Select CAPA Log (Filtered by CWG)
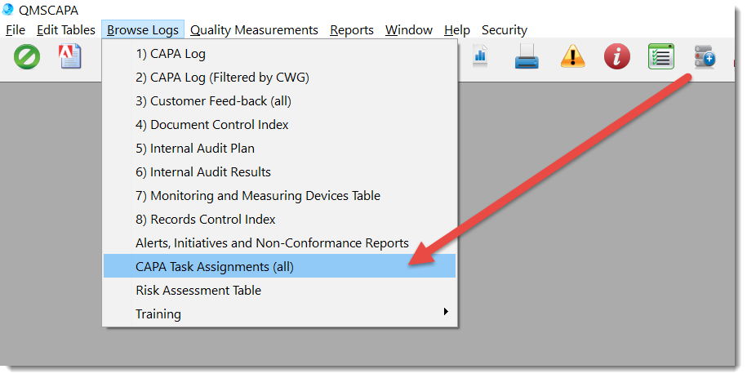This screenshot has height=378, width=747. point(222,78)
